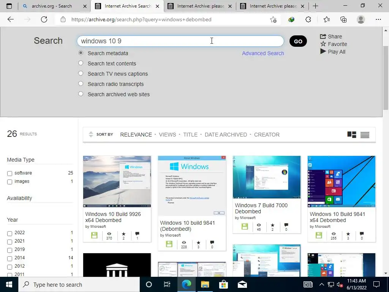Open the Windows Start menu
389x292 pixels.
[9, 284]
